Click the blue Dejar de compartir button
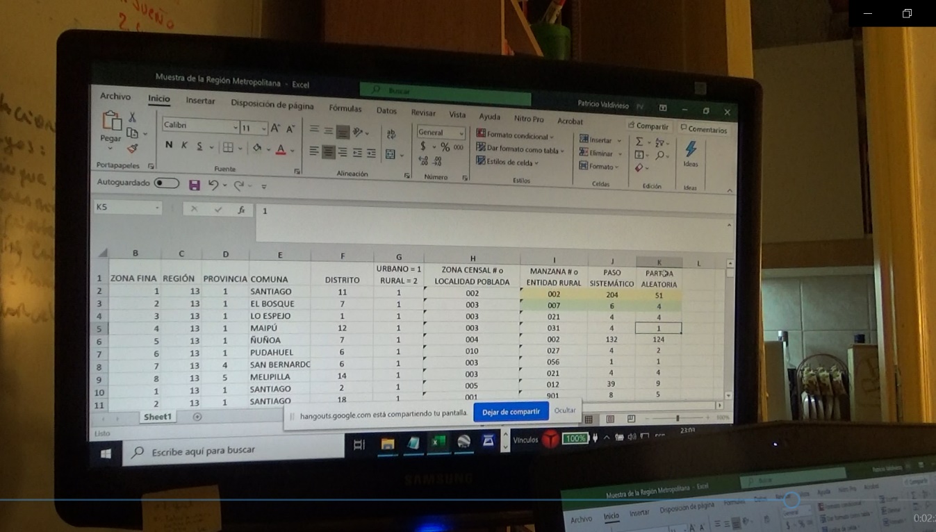 pos(511,412)
